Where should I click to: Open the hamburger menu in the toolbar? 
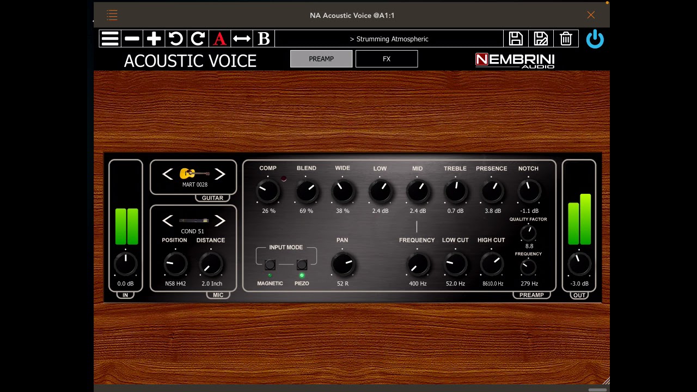(109, 39)
